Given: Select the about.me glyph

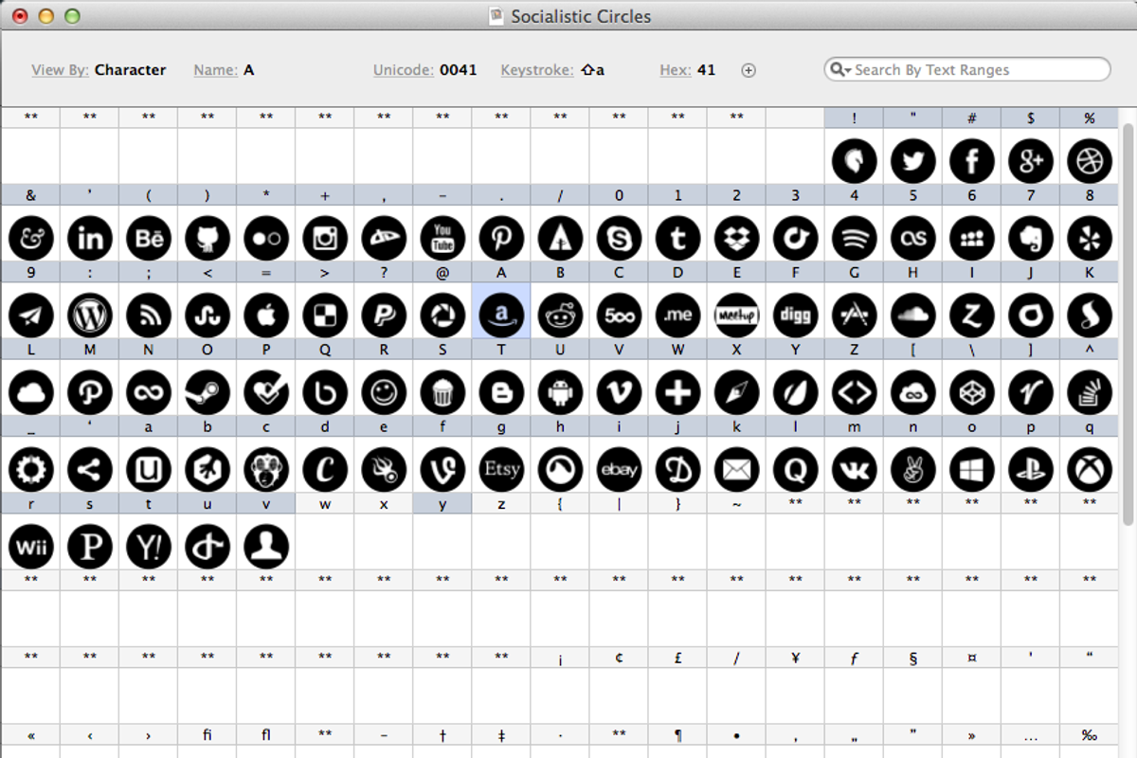Looking at the screenshot, I should click(x=677, y=316).
